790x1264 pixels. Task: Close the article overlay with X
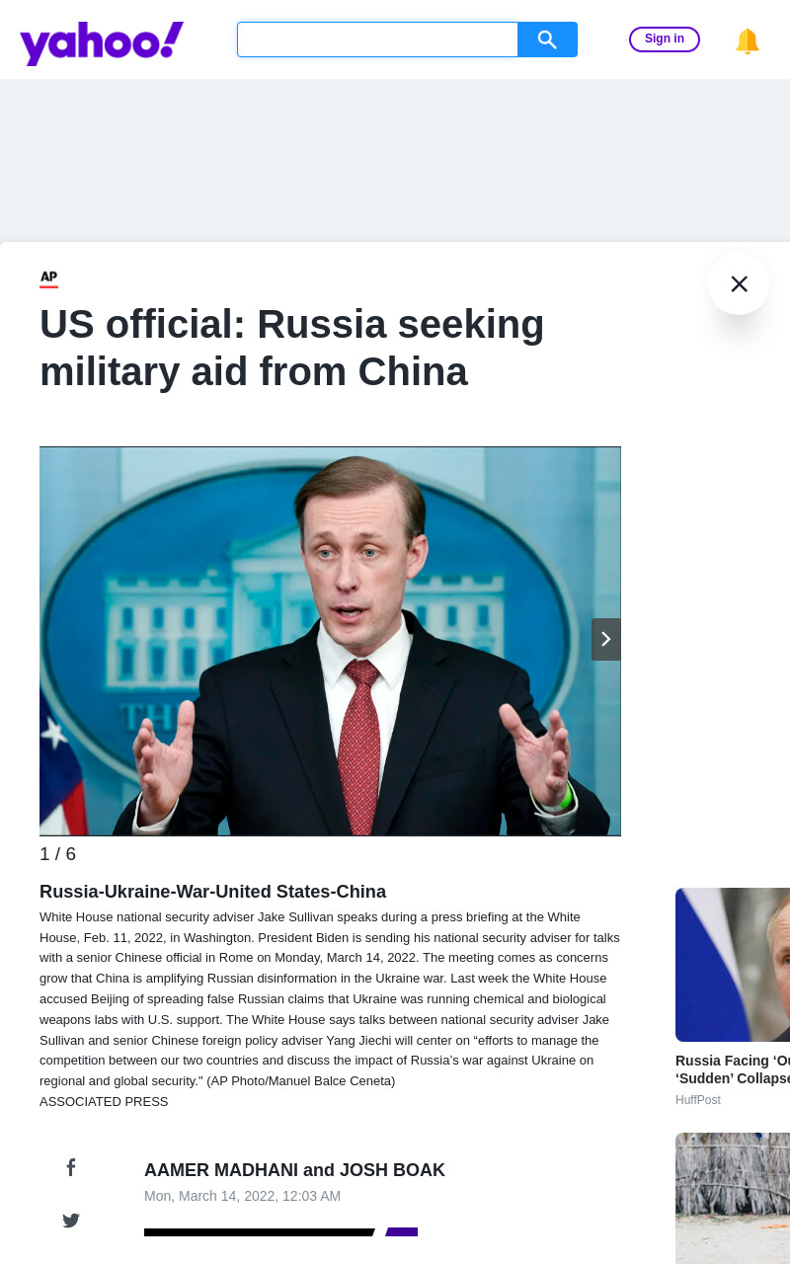[739, 283]
